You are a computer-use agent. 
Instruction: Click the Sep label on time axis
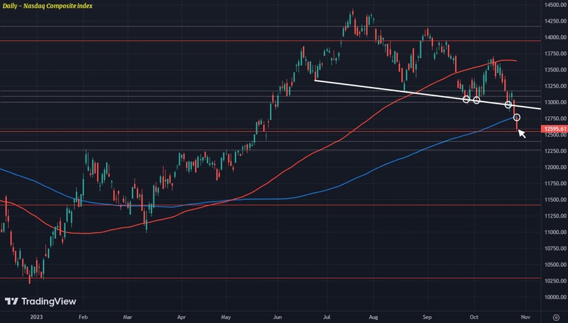point(427,317)
